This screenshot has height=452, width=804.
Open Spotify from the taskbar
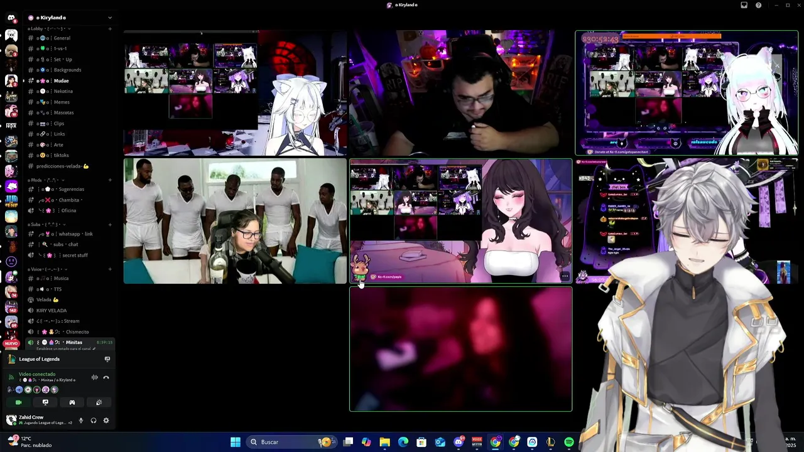tap(569, 442)
